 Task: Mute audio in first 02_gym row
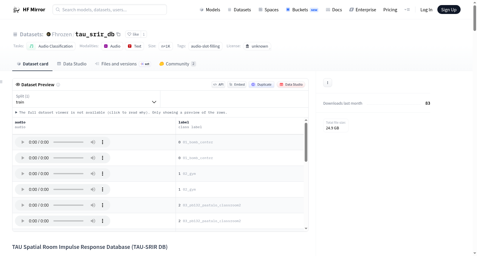(x=93, y=174)
